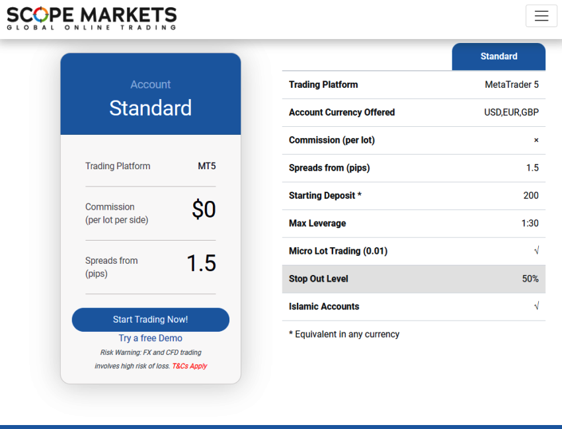Screen dimensions: 562x429
Task: Click the Standard account card header
Action: point(151,95)
